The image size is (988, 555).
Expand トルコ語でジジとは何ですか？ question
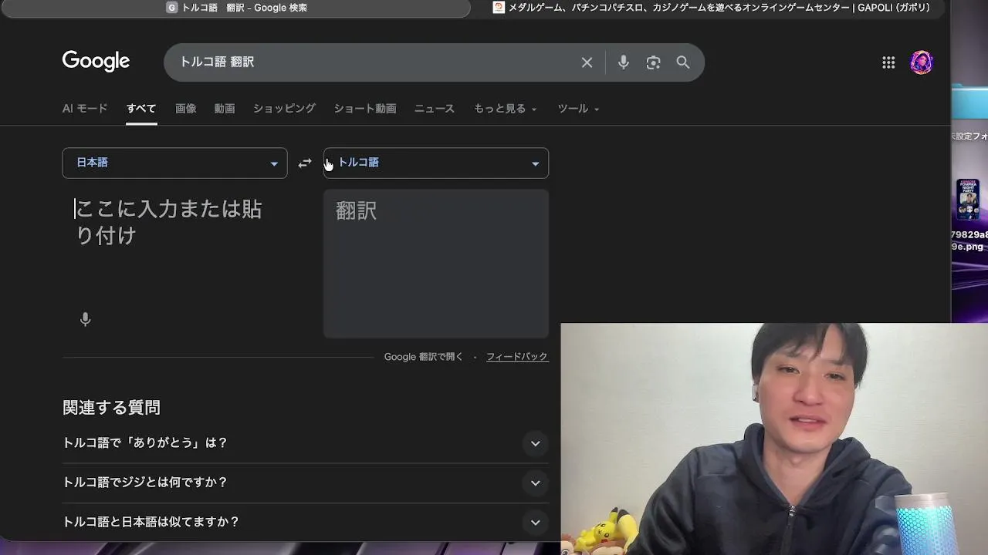point(305,483)
